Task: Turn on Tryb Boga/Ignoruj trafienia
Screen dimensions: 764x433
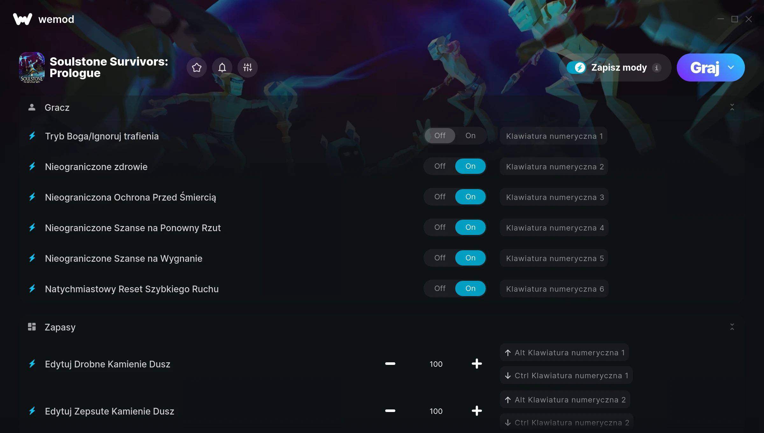Action: [470, 136]
